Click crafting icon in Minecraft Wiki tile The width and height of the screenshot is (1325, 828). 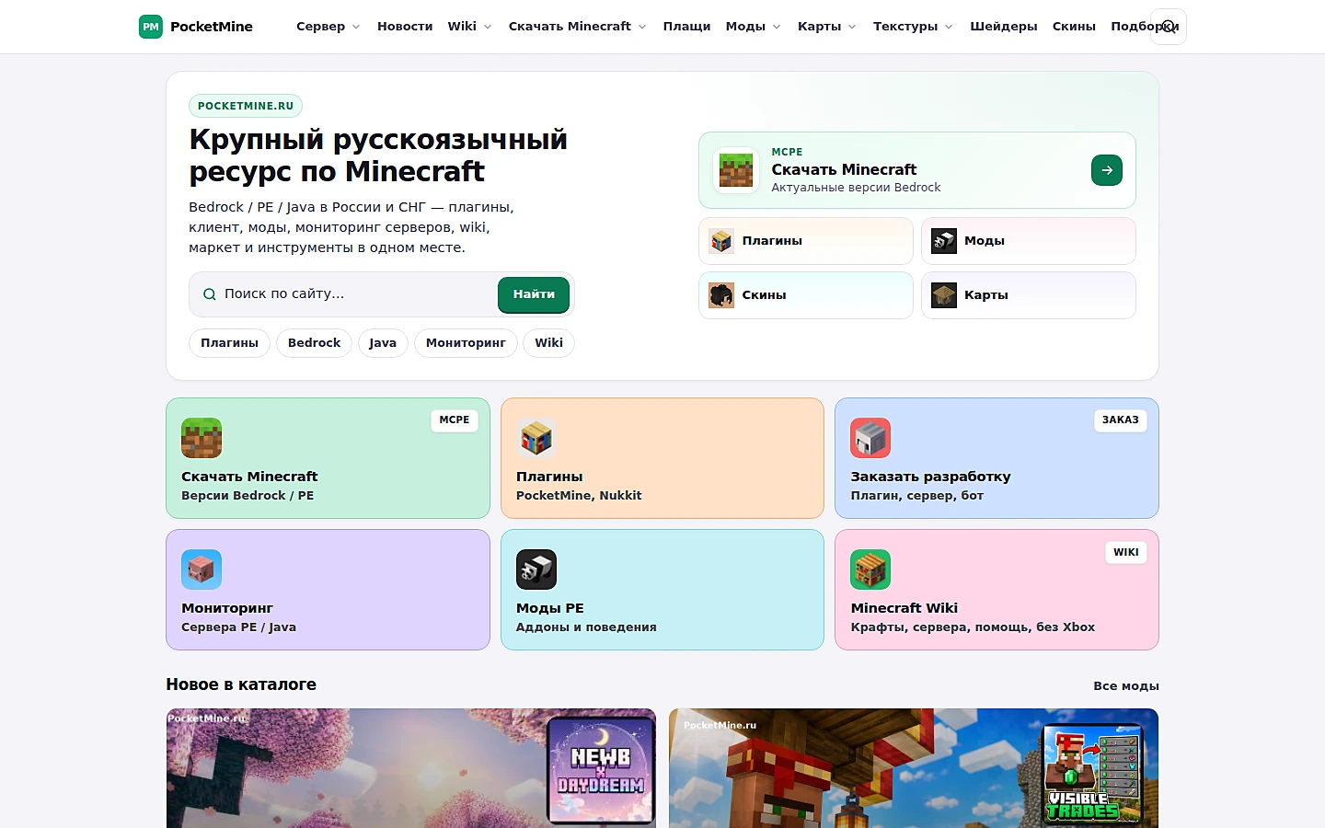click(870, 569)
